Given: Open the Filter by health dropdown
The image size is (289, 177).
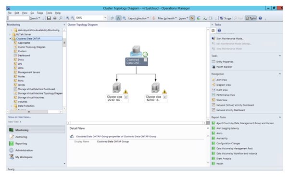Looking at the screenshot, I should [x=167, y=18].
